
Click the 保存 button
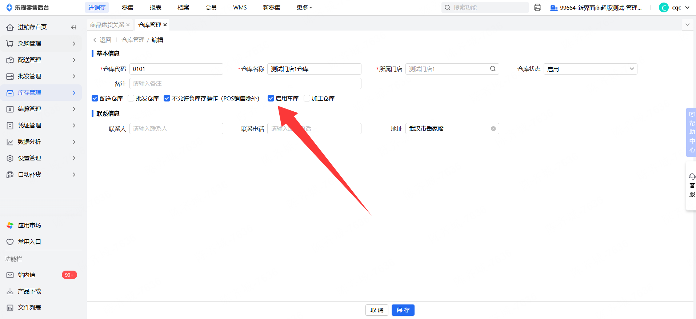[403, 310]
